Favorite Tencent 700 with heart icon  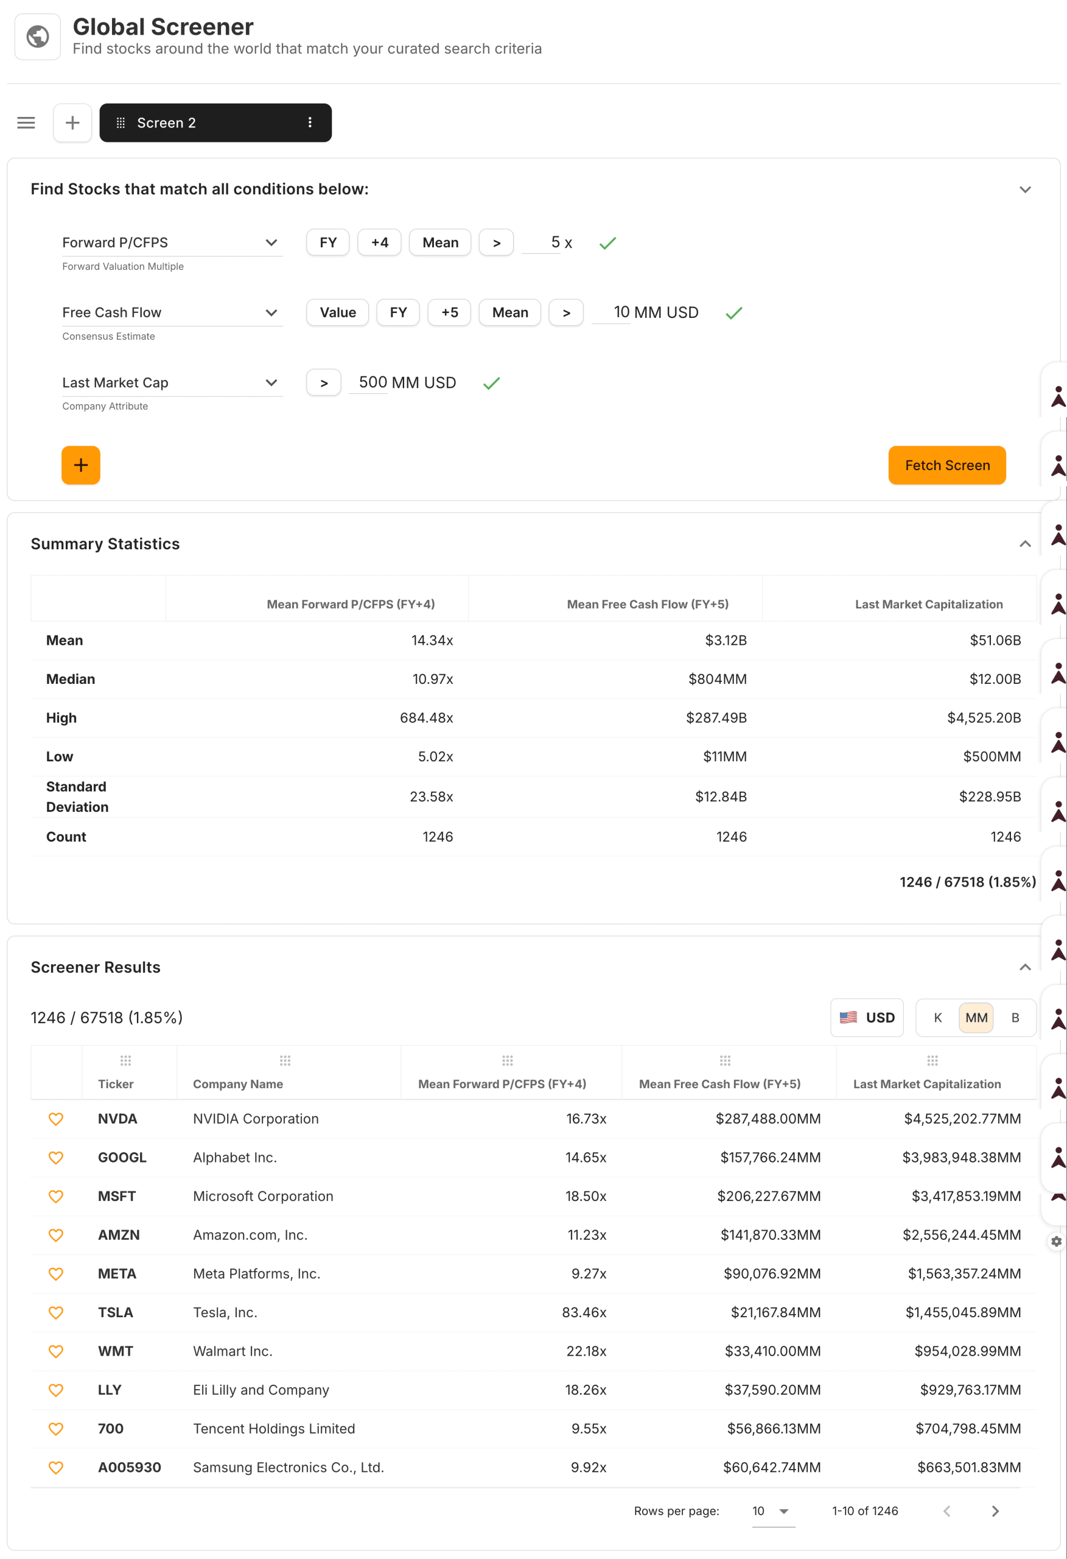click(x=55, y=1429)
